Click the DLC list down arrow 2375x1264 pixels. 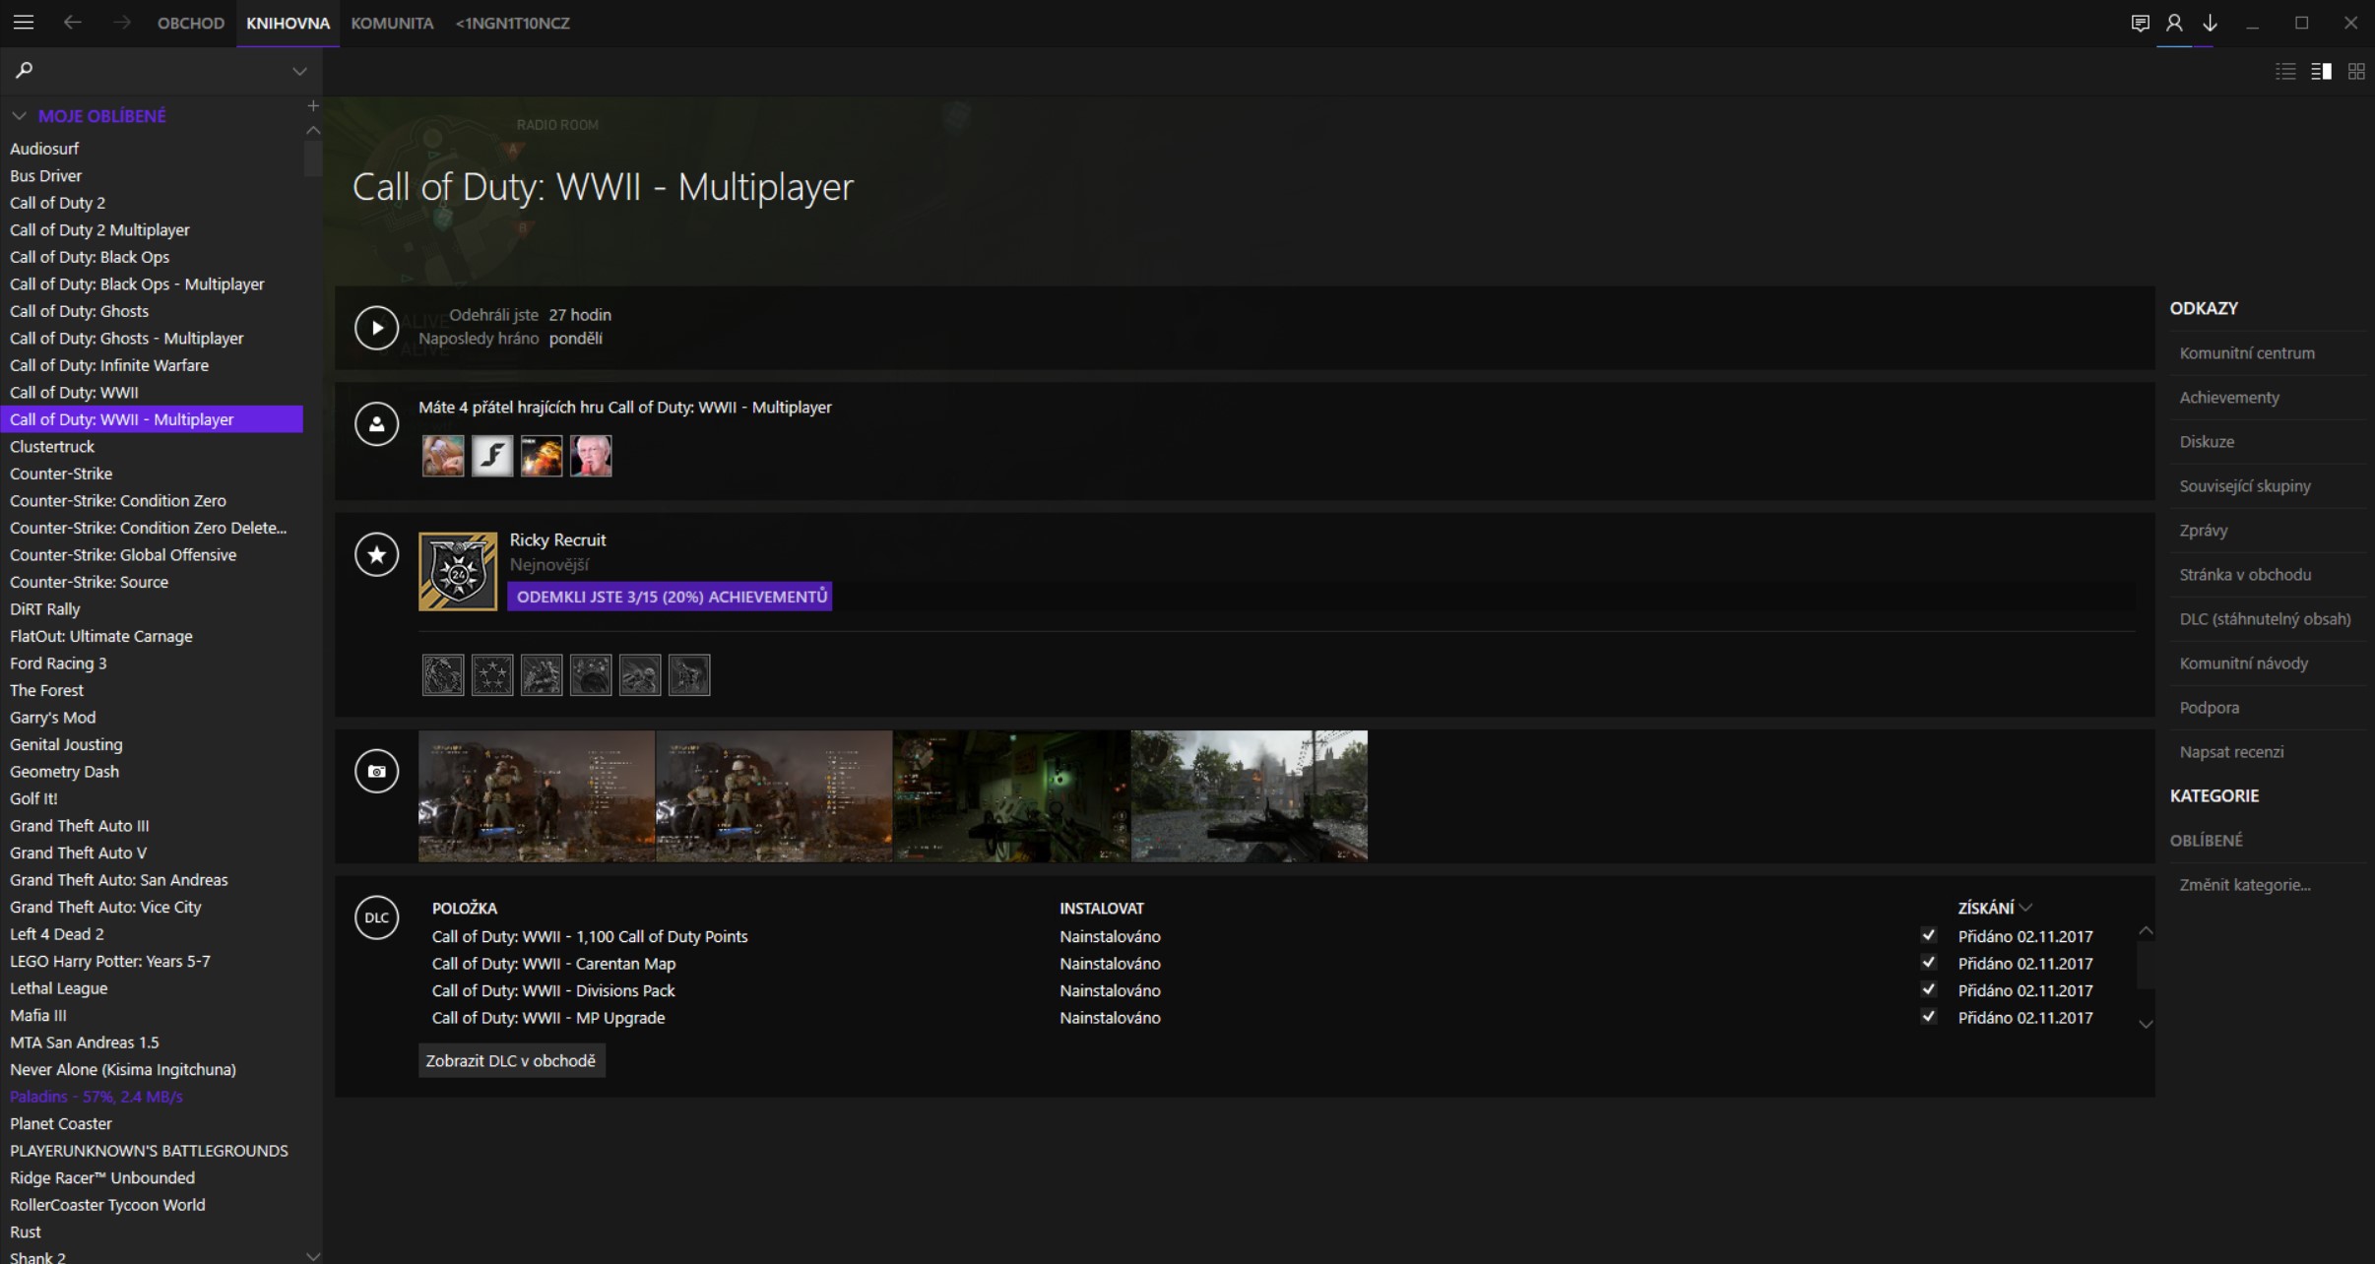(x=2146, y=1025)
